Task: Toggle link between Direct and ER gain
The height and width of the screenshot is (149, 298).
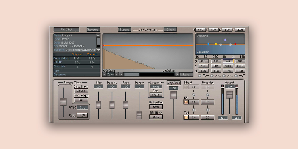Action: 194,95
